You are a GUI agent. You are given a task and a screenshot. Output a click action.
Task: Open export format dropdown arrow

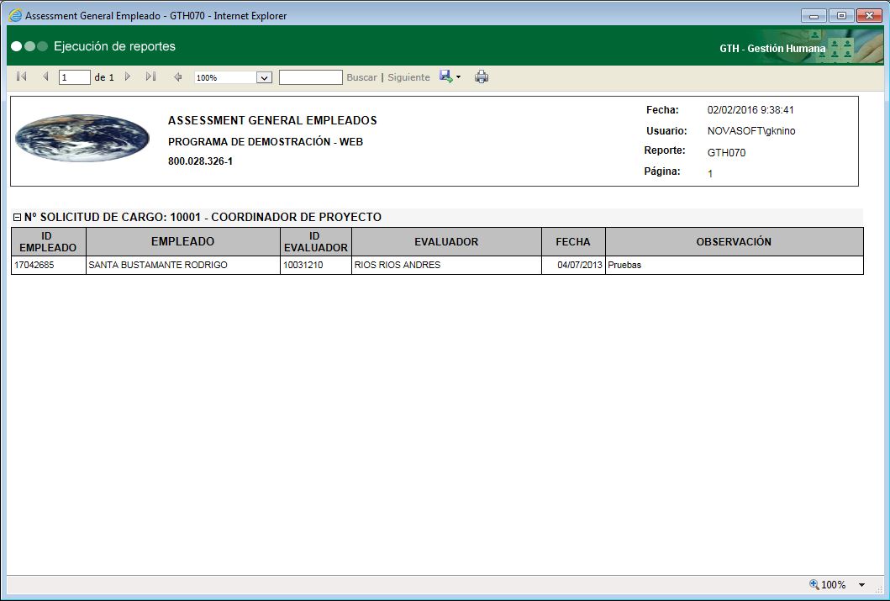(459, 77)
